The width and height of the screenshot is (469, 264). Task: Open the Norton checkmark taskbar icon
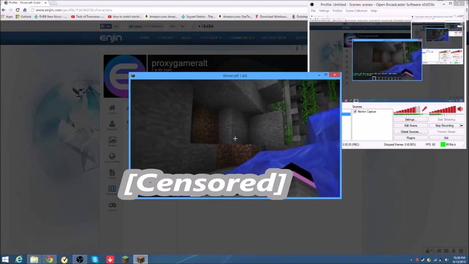point(64,260)
